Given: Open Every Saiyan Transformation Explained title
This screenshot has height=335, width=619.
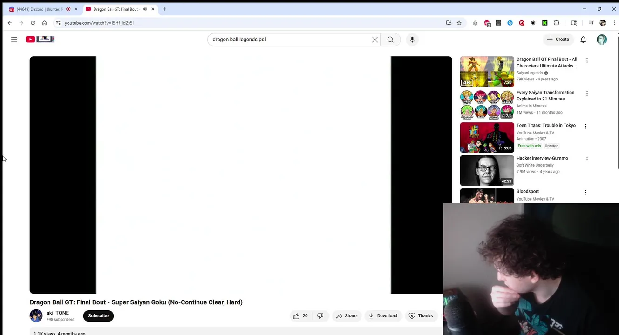Looking at the screenshot, I should click(x=545, y=96).
